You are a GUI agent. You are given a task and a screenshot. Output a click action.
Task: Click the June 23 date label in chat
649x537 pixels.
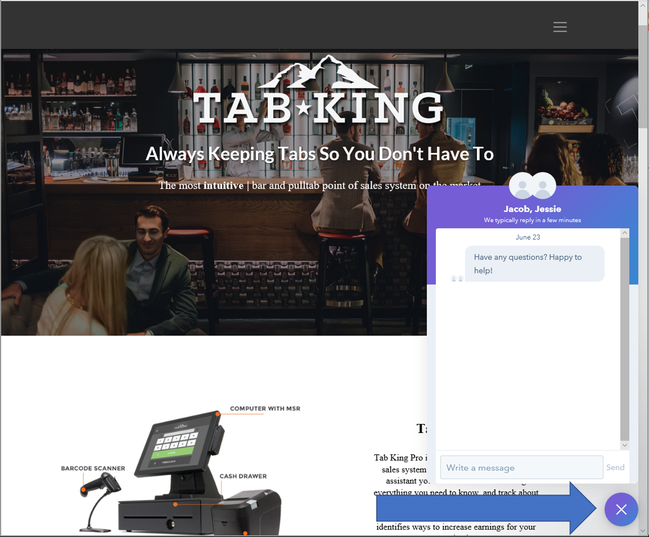click(x=527, y=237)
